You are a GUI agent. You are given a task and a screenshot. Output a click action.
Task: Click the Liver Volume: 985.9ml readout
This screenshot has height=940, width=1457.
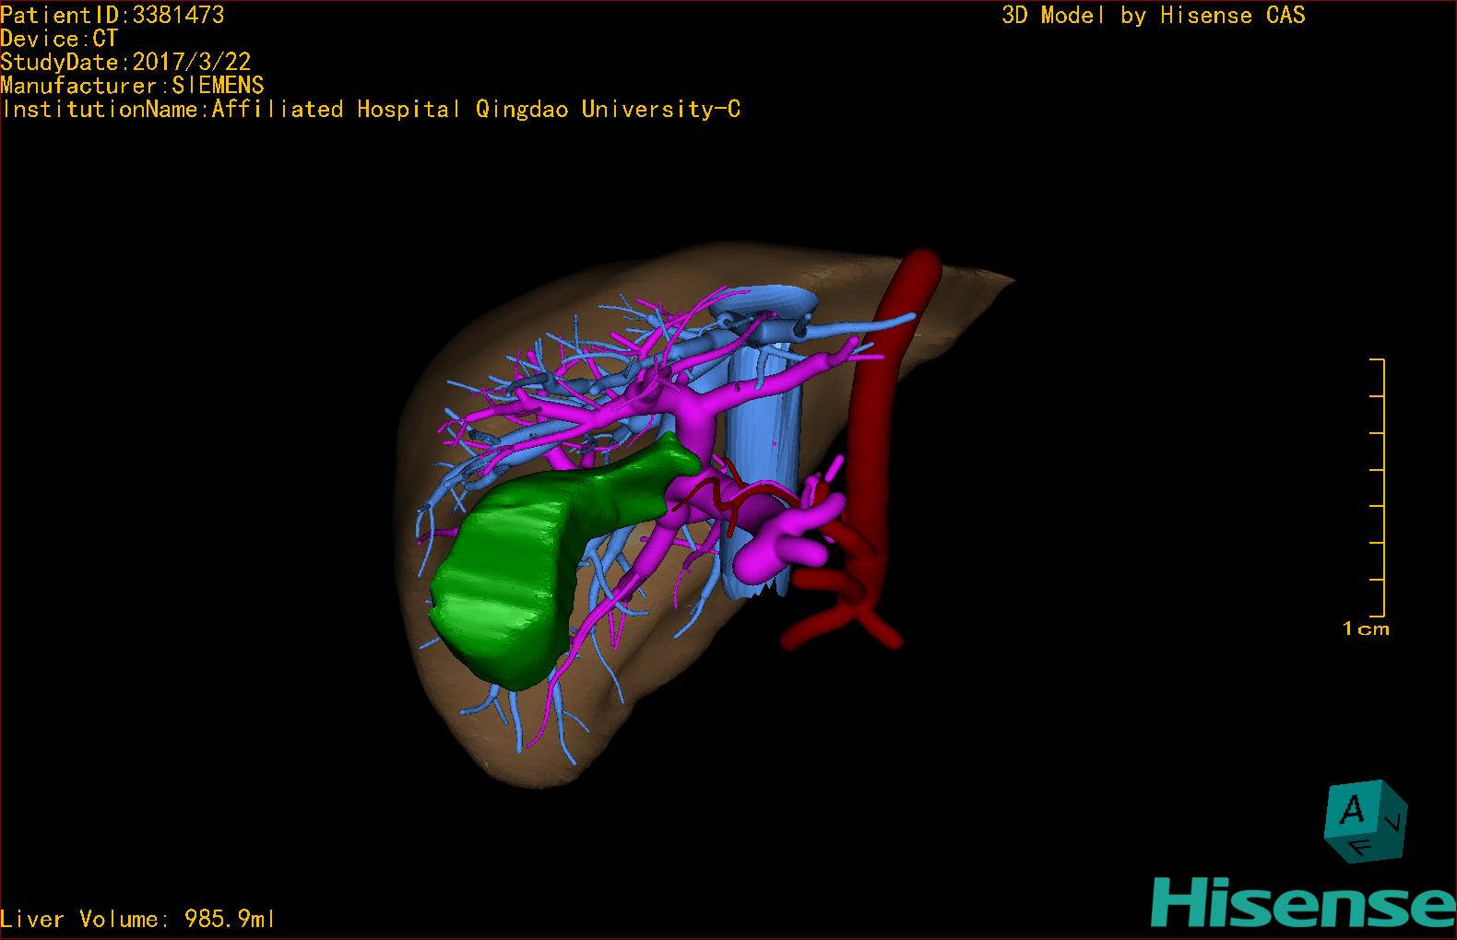click(x=137, y=919)
